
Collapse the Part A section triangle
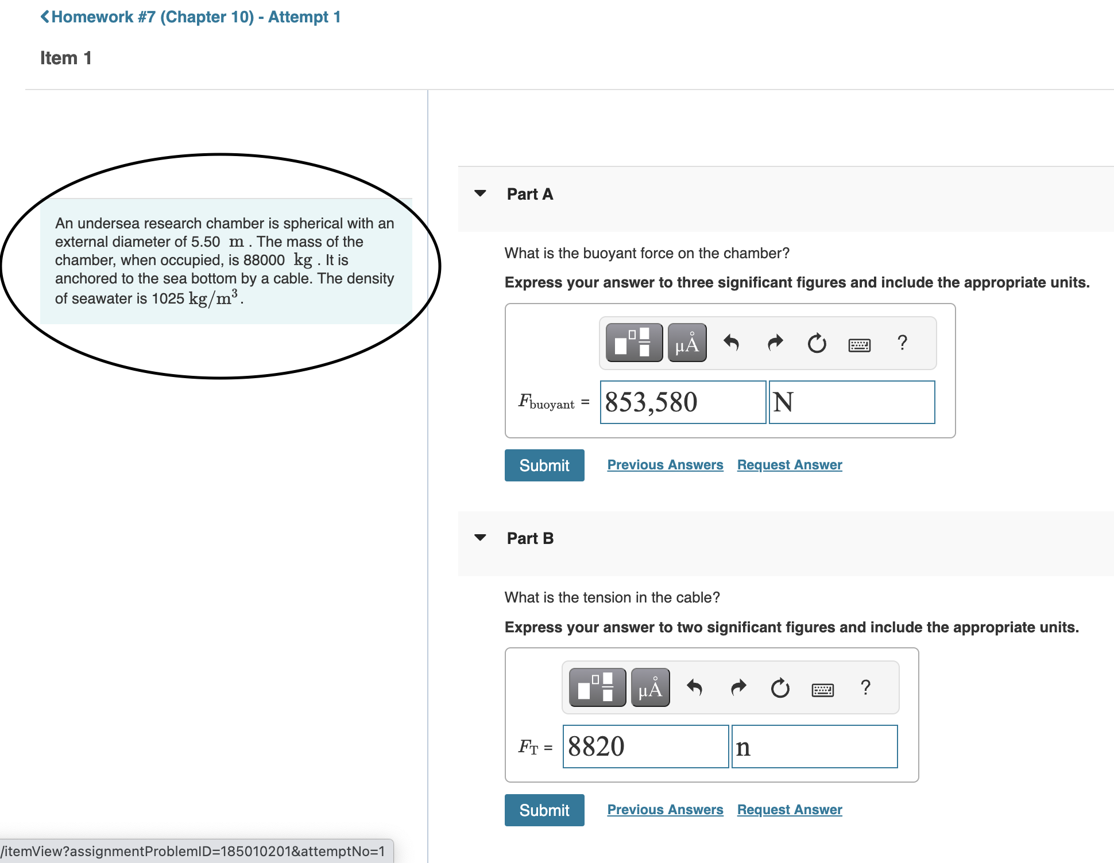(480, 193)
